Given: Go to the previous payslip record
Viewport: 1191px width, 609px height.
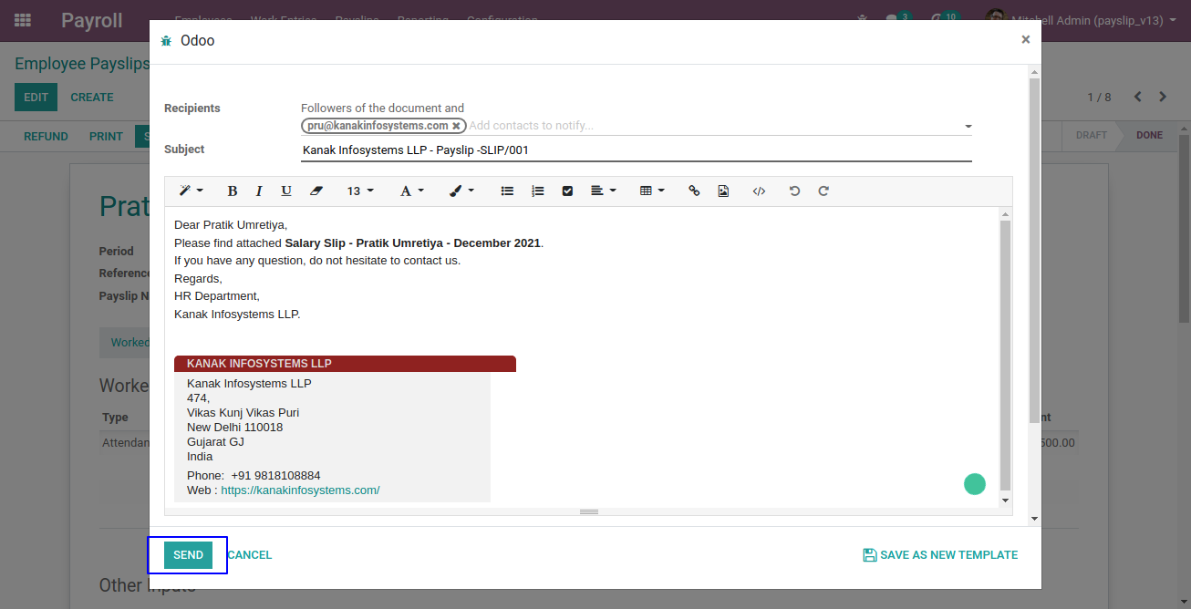Looking at the screenshot, I should (x=1137, y=98).
